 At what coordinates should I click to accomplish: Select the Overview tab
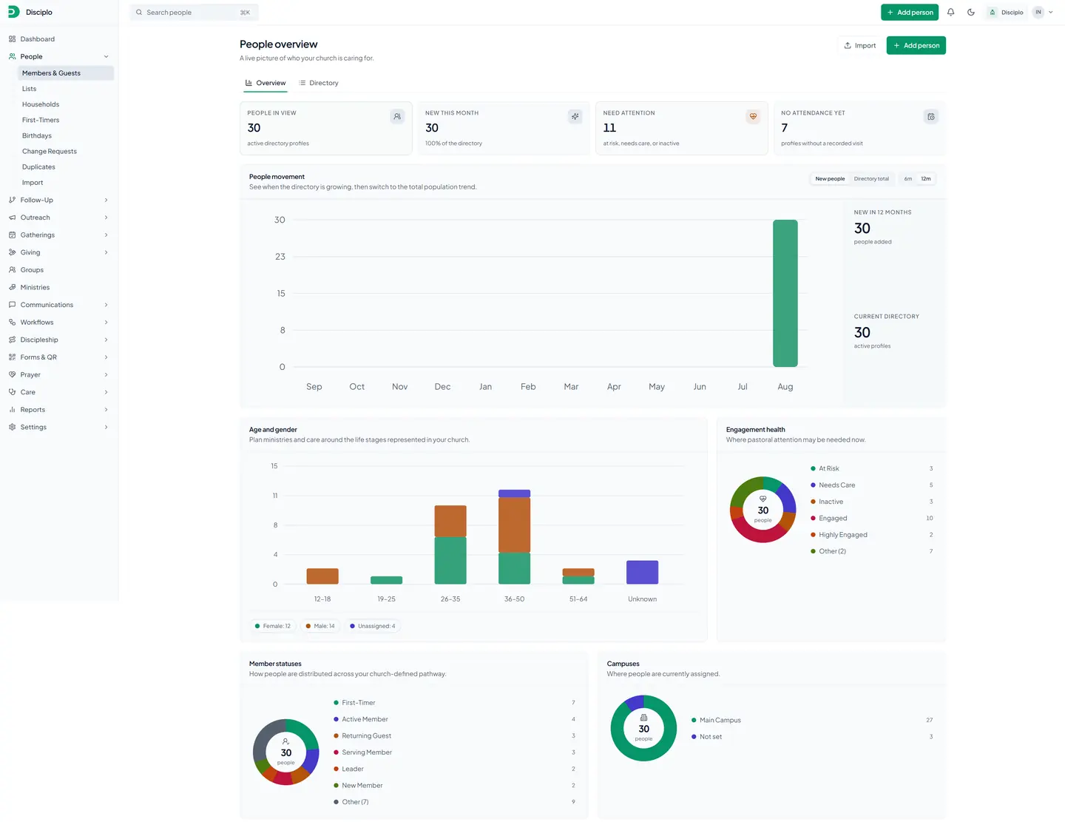pos(266,83)
